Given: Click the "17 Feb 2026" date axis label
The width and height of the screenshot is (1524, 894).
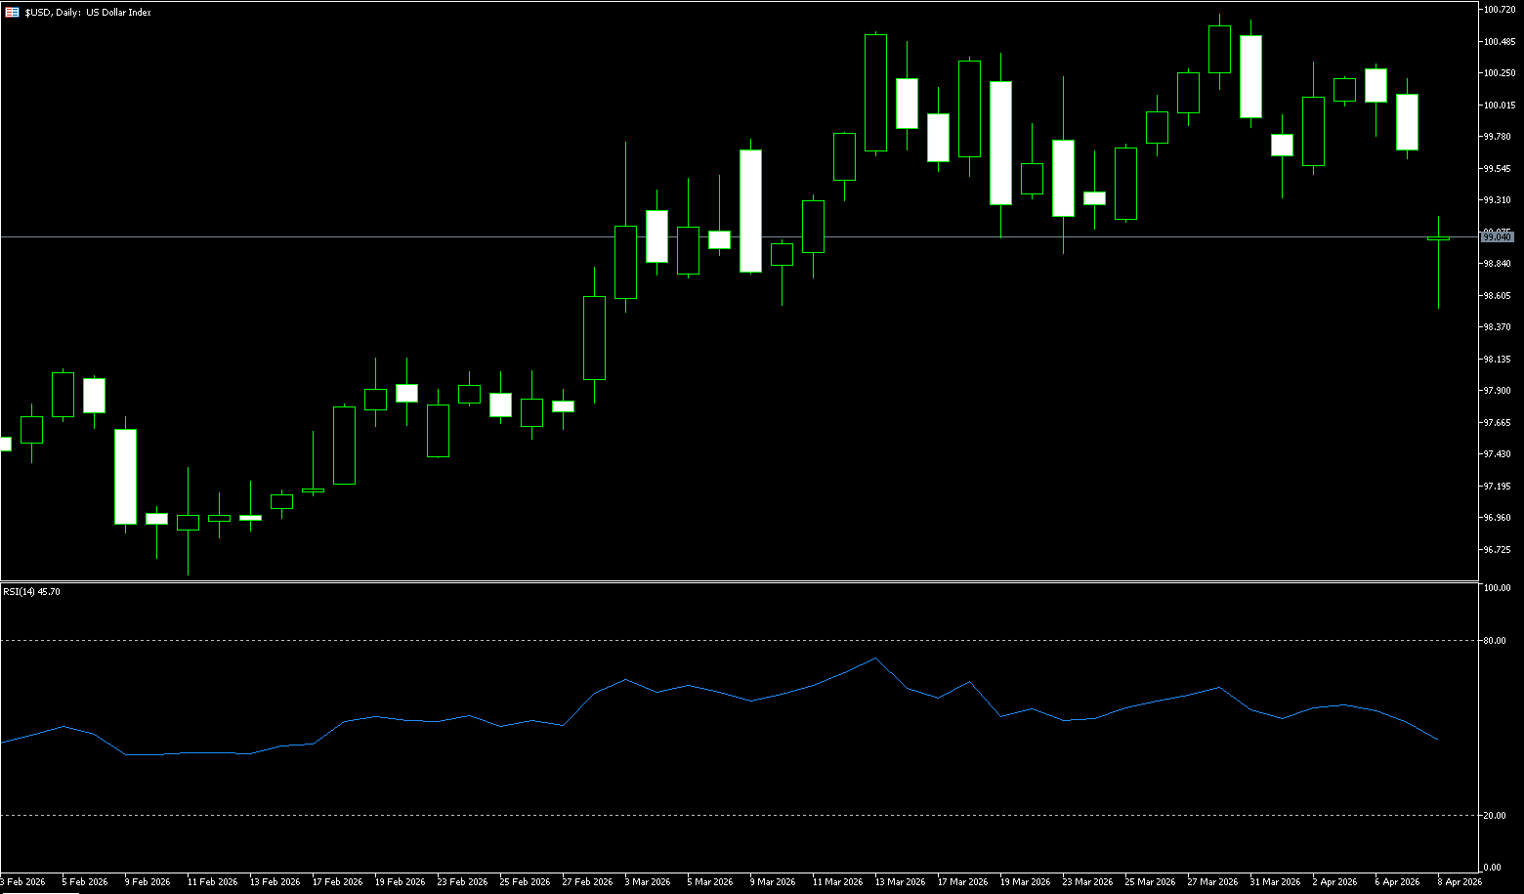Looking at the screenshot, I should tap(337, 882).
